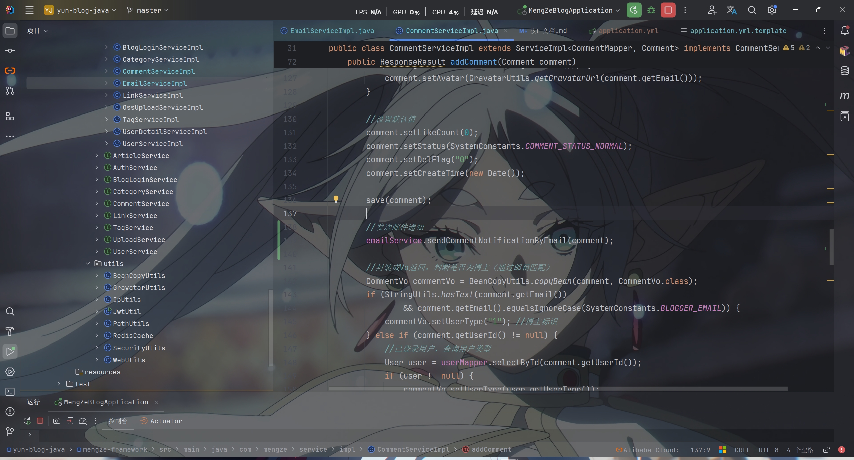
Task: Toggle the Run tool window sidebar button
Action: coord(10,352)
